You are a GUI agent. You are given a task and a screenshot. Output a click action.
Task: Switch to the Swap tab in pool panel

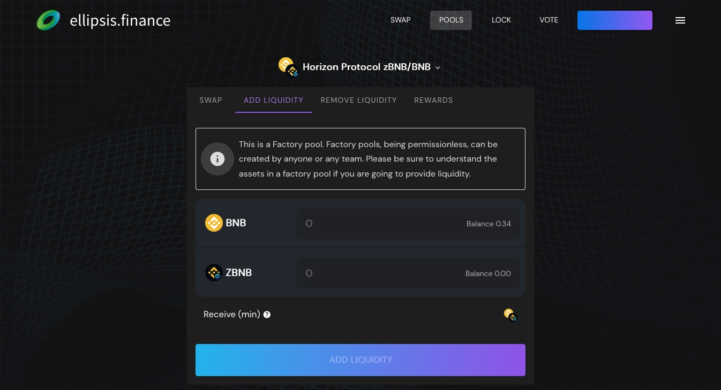[x=211, y=100]
